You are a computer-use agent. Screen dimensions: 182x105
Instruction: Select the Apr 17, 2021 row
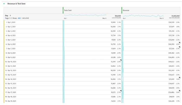click(x=92, y=92)
